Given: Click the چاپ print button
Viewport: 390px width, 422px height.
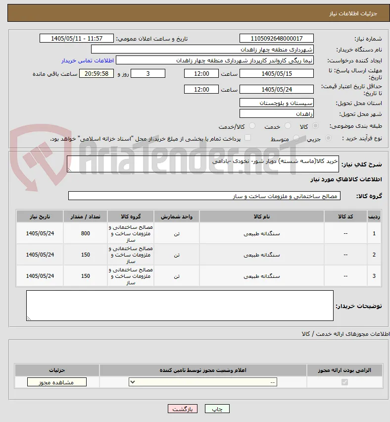Looking at the screenshot, I should point(217,409).
